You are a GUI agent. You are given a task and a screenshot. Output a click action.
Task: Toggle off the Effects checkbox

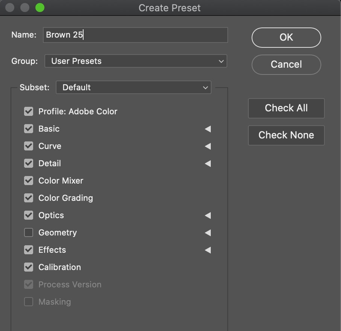pyautogui.click(x=29, y=250)
